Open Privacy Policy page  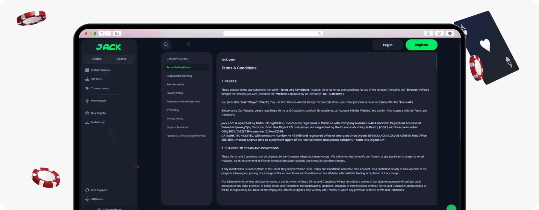(175, 93)
